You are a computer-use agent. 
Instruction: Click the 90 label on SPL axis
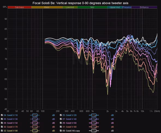tap(6, 19)
